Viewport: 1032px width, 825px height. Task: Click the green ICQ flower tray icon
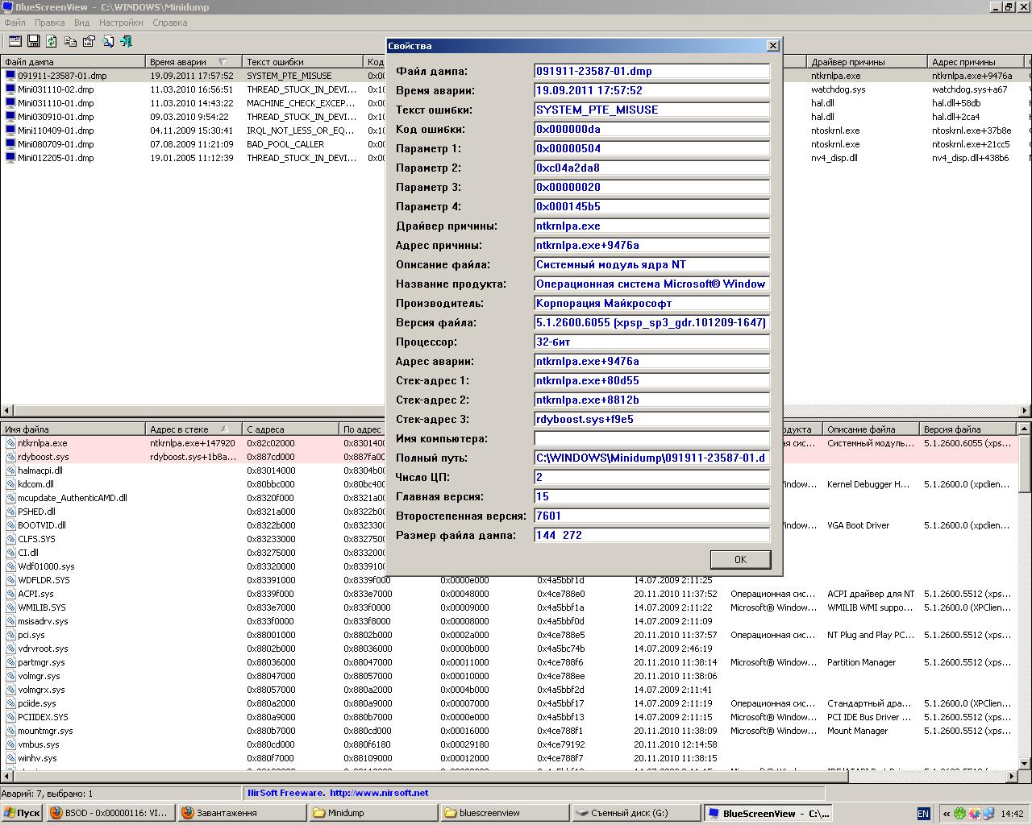point(959,814)
